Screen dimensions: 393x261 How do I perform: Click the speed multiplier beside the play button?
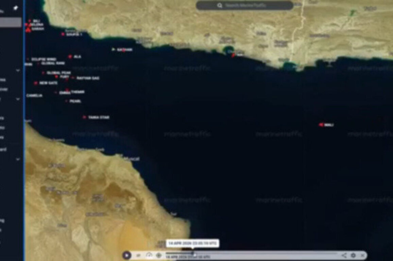(138, 256)
